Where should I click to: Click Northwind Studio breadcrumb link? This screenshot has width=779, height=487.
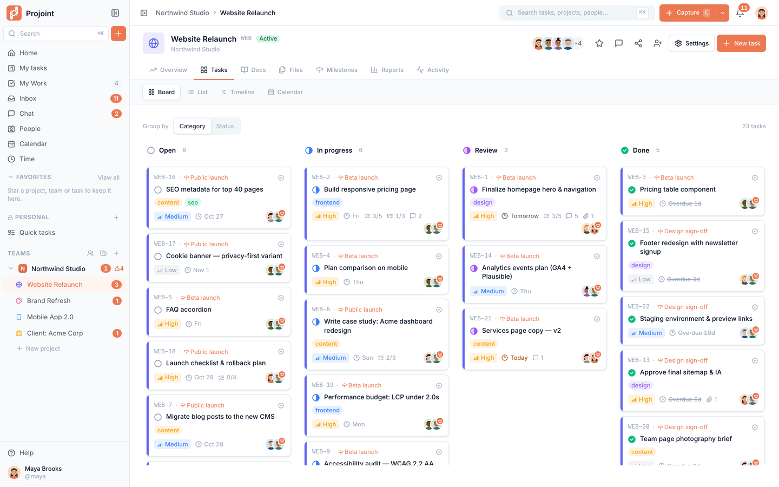coord(182,13)
